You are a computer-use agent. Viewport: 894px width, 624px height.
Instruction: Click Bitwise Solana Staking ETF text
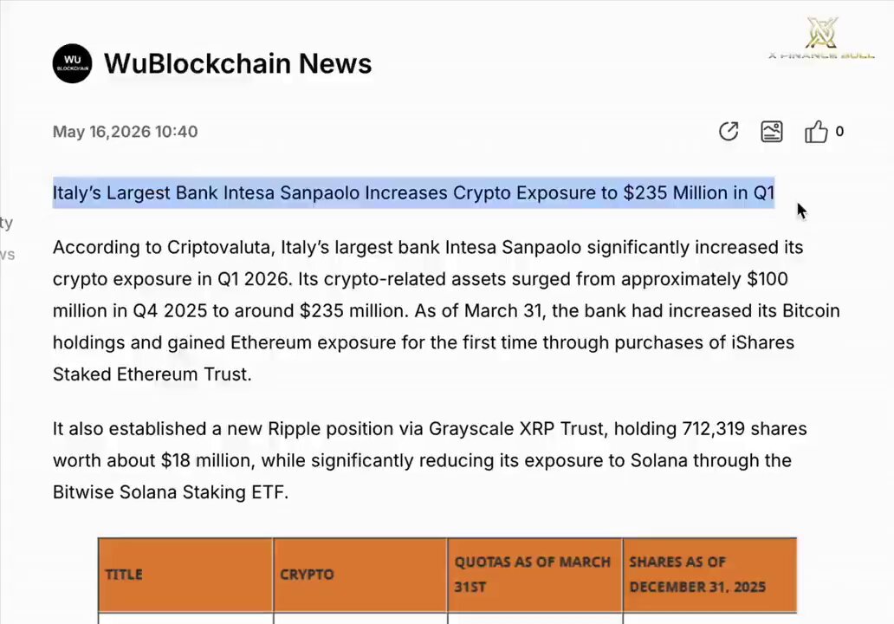pyautogui.click(x=171, y=492)
